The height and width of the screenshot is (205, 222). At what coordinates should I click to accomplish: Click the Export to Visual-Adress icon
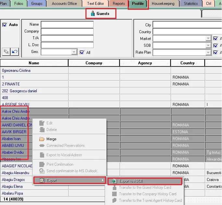[x=42, y=155]
